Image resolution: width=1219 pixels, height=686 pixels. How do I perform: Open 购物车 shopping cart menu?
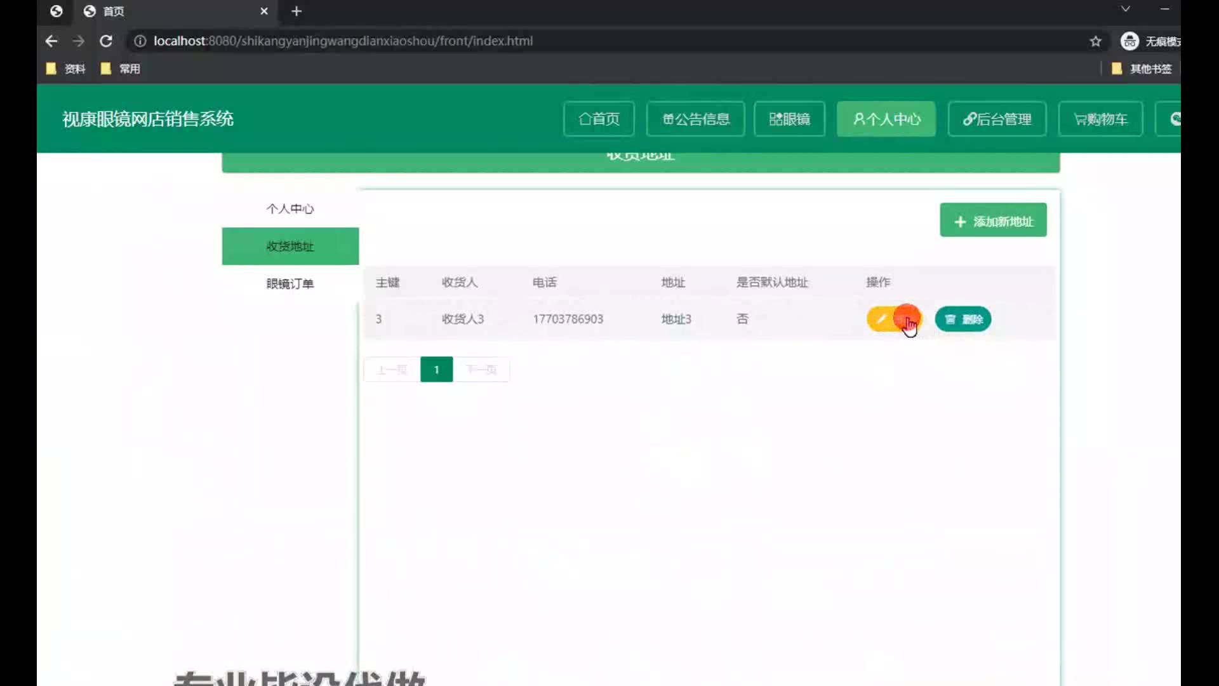pyautogui.click(x=1100, y=119)
